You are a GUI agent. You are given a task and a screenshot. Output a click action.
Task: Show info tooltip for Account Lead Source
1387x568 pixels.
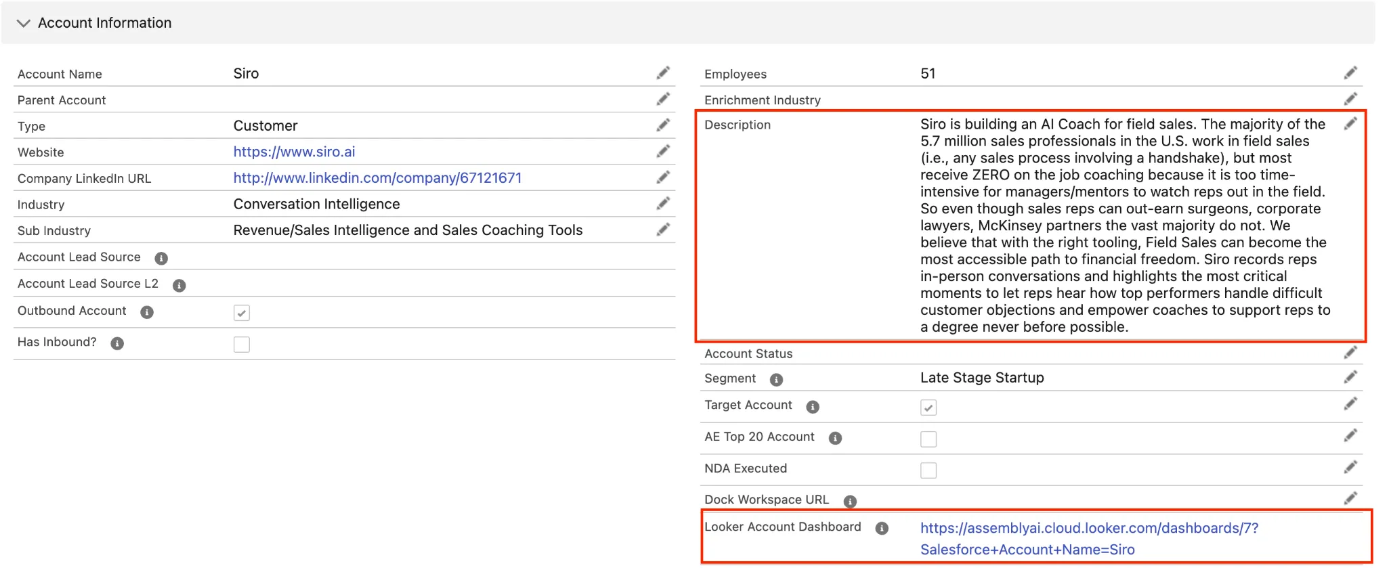tap(161, 259)
